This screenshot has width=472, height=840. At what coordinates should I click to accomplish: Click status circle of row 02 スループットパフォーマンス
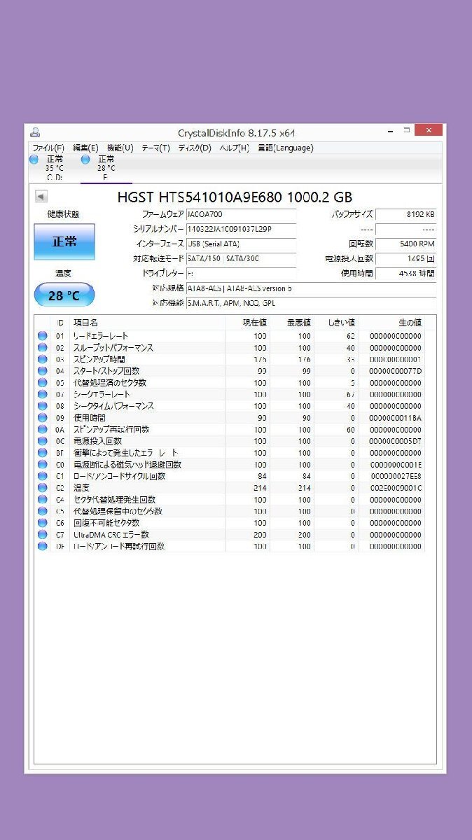point(43,348)
